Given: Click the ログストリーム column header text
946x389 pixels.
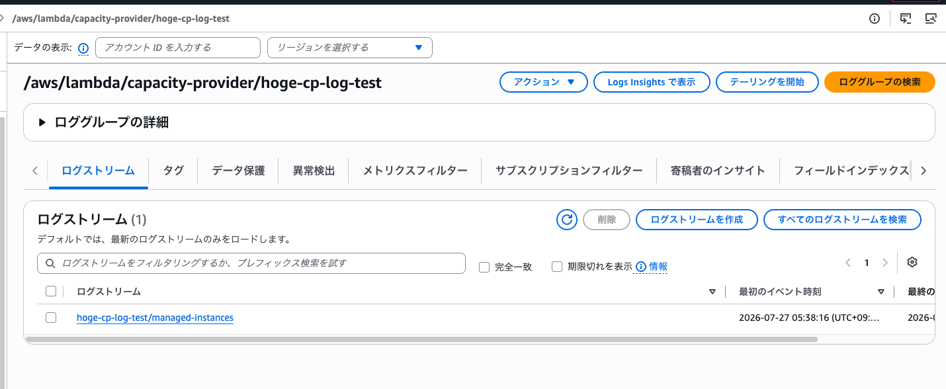Looking at the screenshot, I should [108, 292].
